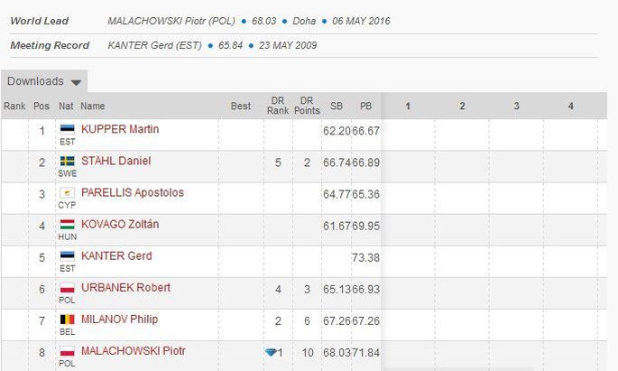
Task: Click the Estonia flag beside KANTER Gerd
Action: 67,255
